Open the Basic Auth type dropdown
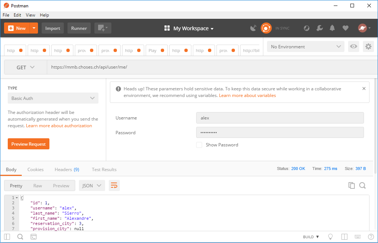 tap(53, 98)
